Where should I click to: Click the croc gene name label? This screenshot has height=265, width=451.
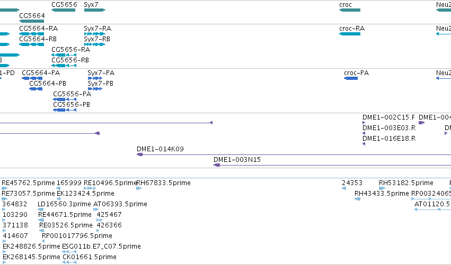[346, 5]
